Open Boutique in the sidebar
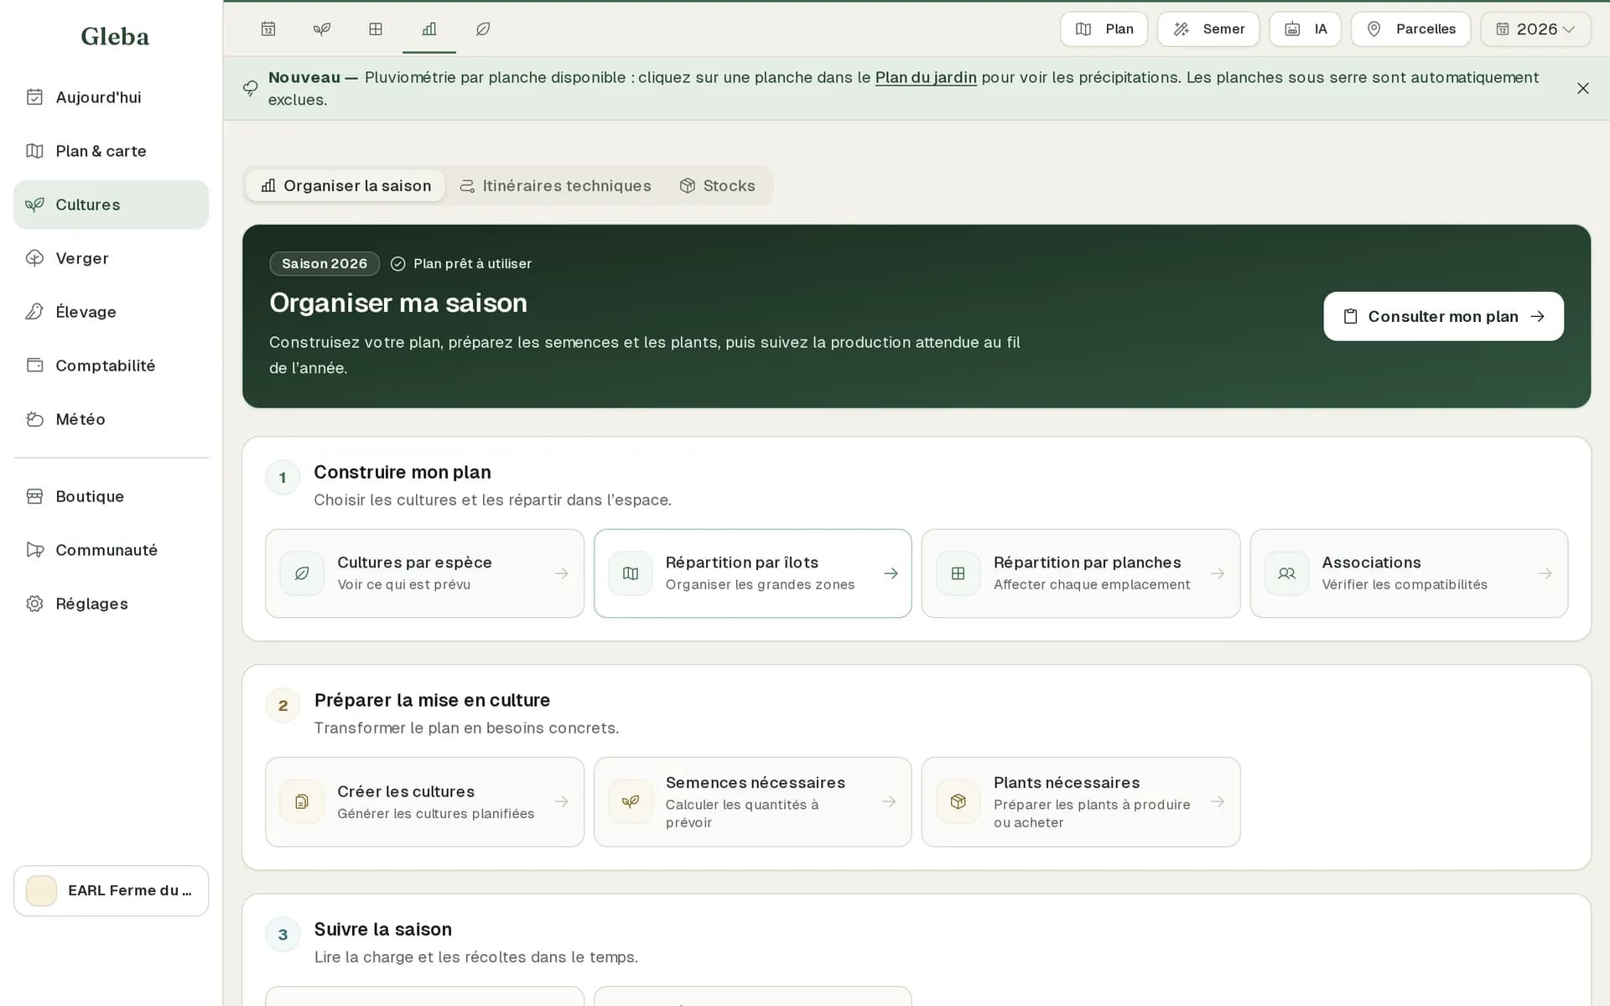 [x=111, y=496]
